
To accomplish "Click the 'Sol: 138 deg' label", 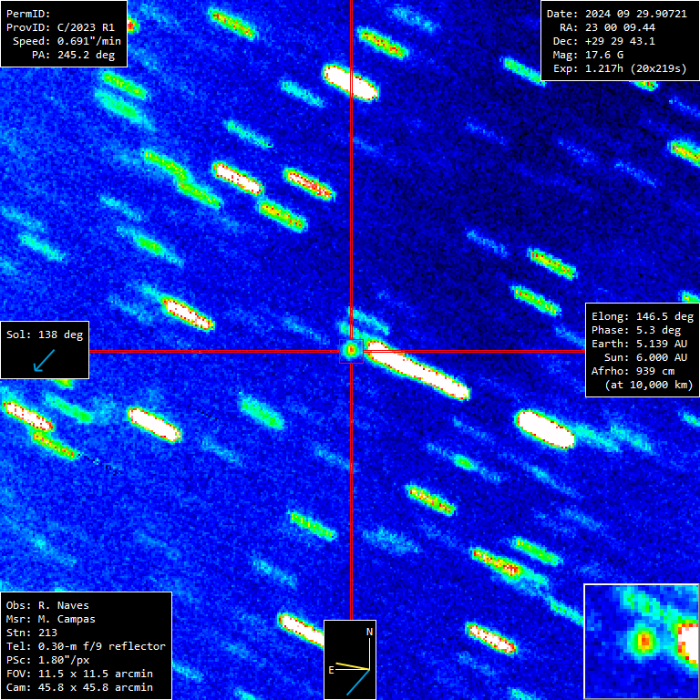I will click(x=45, y=335).
